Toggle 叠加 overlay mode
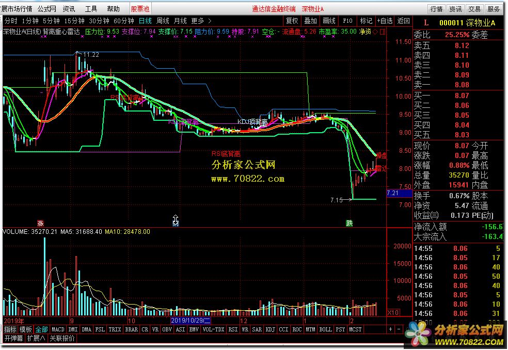 pos(310,21)
